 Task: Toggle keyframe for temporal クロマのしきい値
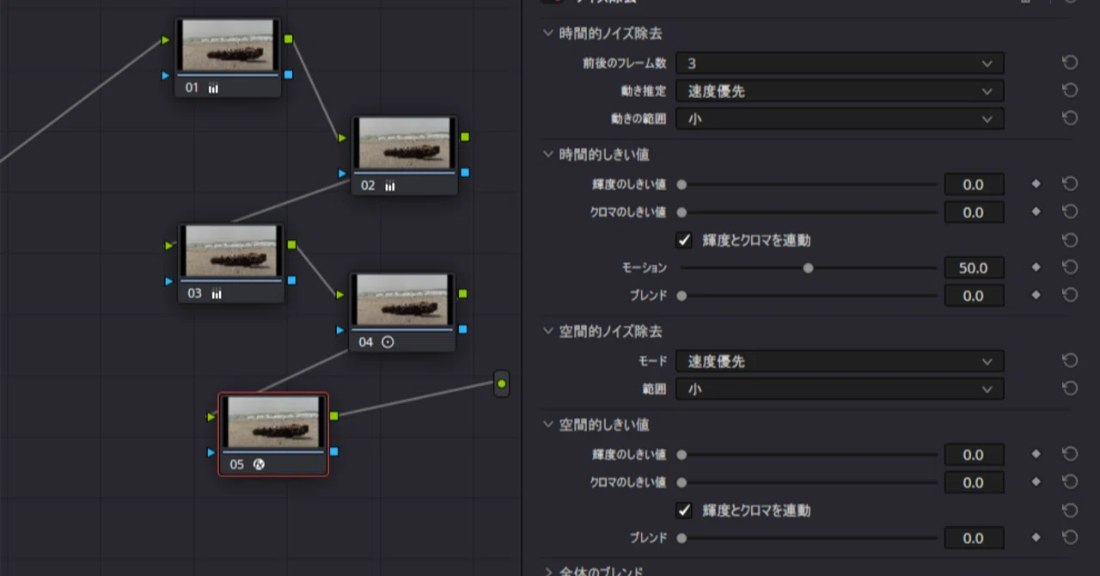1036,211
